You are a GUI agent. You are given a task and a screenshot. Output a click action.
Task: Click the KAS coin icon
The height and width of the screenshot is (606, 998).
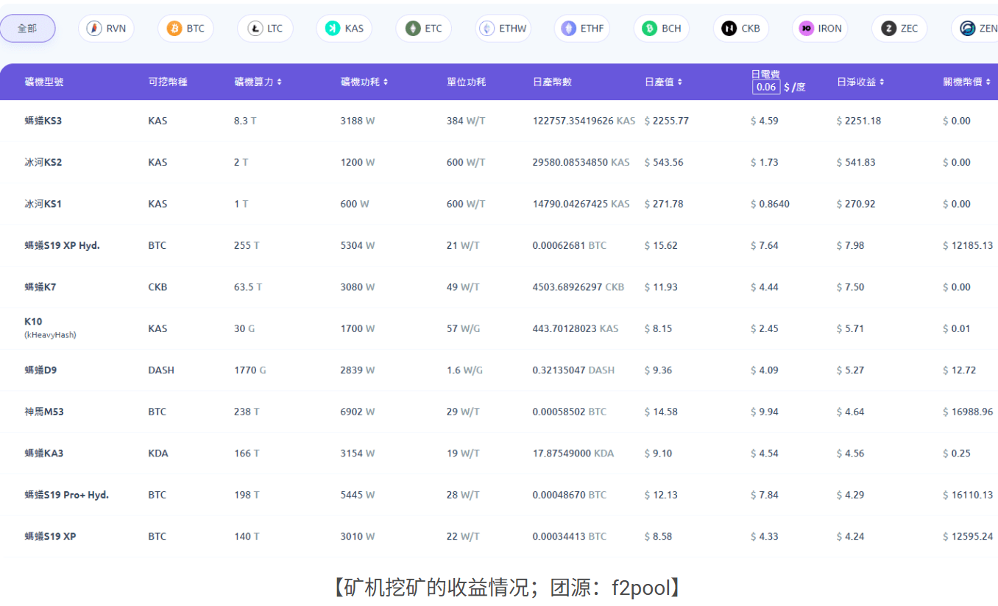(x=333, y=29)
